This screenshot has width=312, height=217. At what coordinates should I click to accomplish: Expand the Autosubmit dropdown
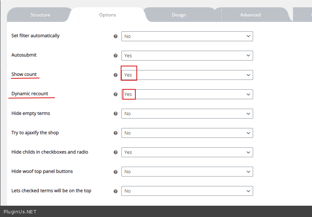click(187, 56)
